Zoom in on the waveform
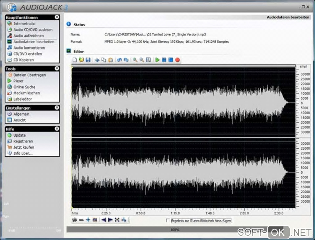315x240 pixels. pos(135,60)
